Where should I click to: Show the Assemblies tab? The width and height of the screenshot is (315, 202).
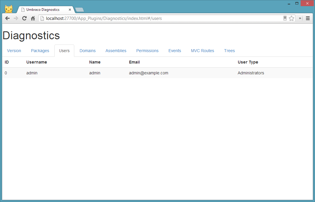tap(116, 51)
